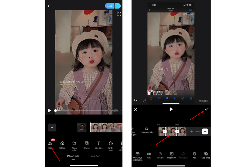Screen dimensions: 250x167
Task: Cancel edits with the X icon
Action: [x=136, y=109]
